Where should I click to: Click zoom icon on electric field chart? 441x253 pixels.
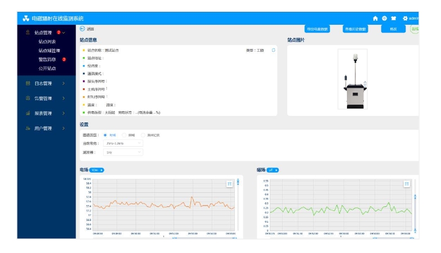[x=230, y=184]
